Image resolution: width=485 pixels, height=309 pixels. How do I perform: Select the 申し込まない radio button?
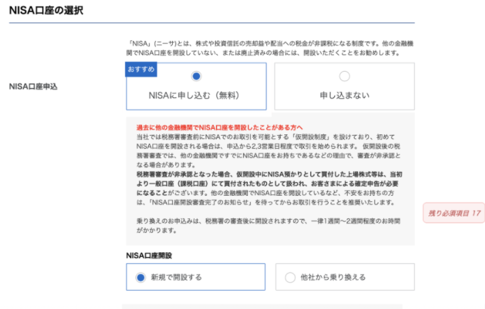click(x=344, y=76)
